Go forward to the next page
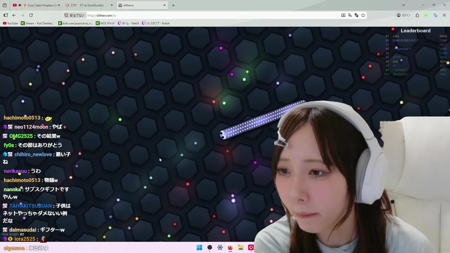This screenshot has height=253, width=450. coord(22,15)
